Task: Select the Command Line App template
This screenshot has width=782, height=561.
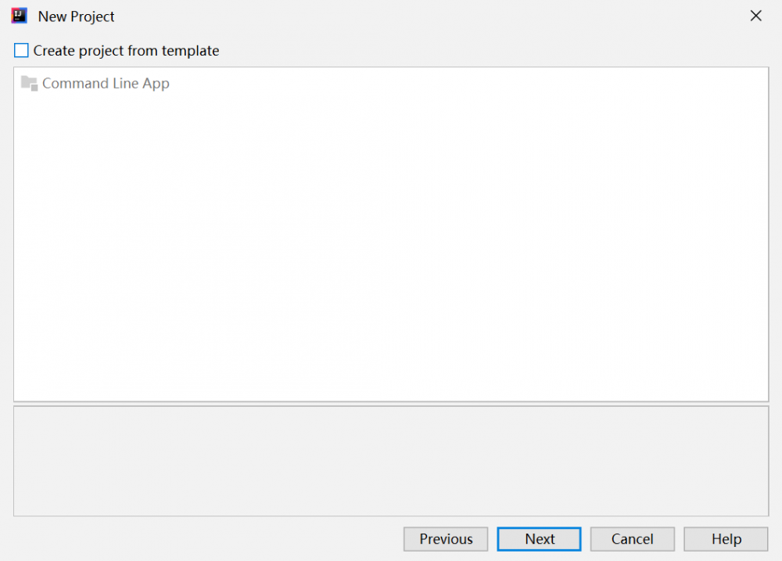Action: point(106,83)
